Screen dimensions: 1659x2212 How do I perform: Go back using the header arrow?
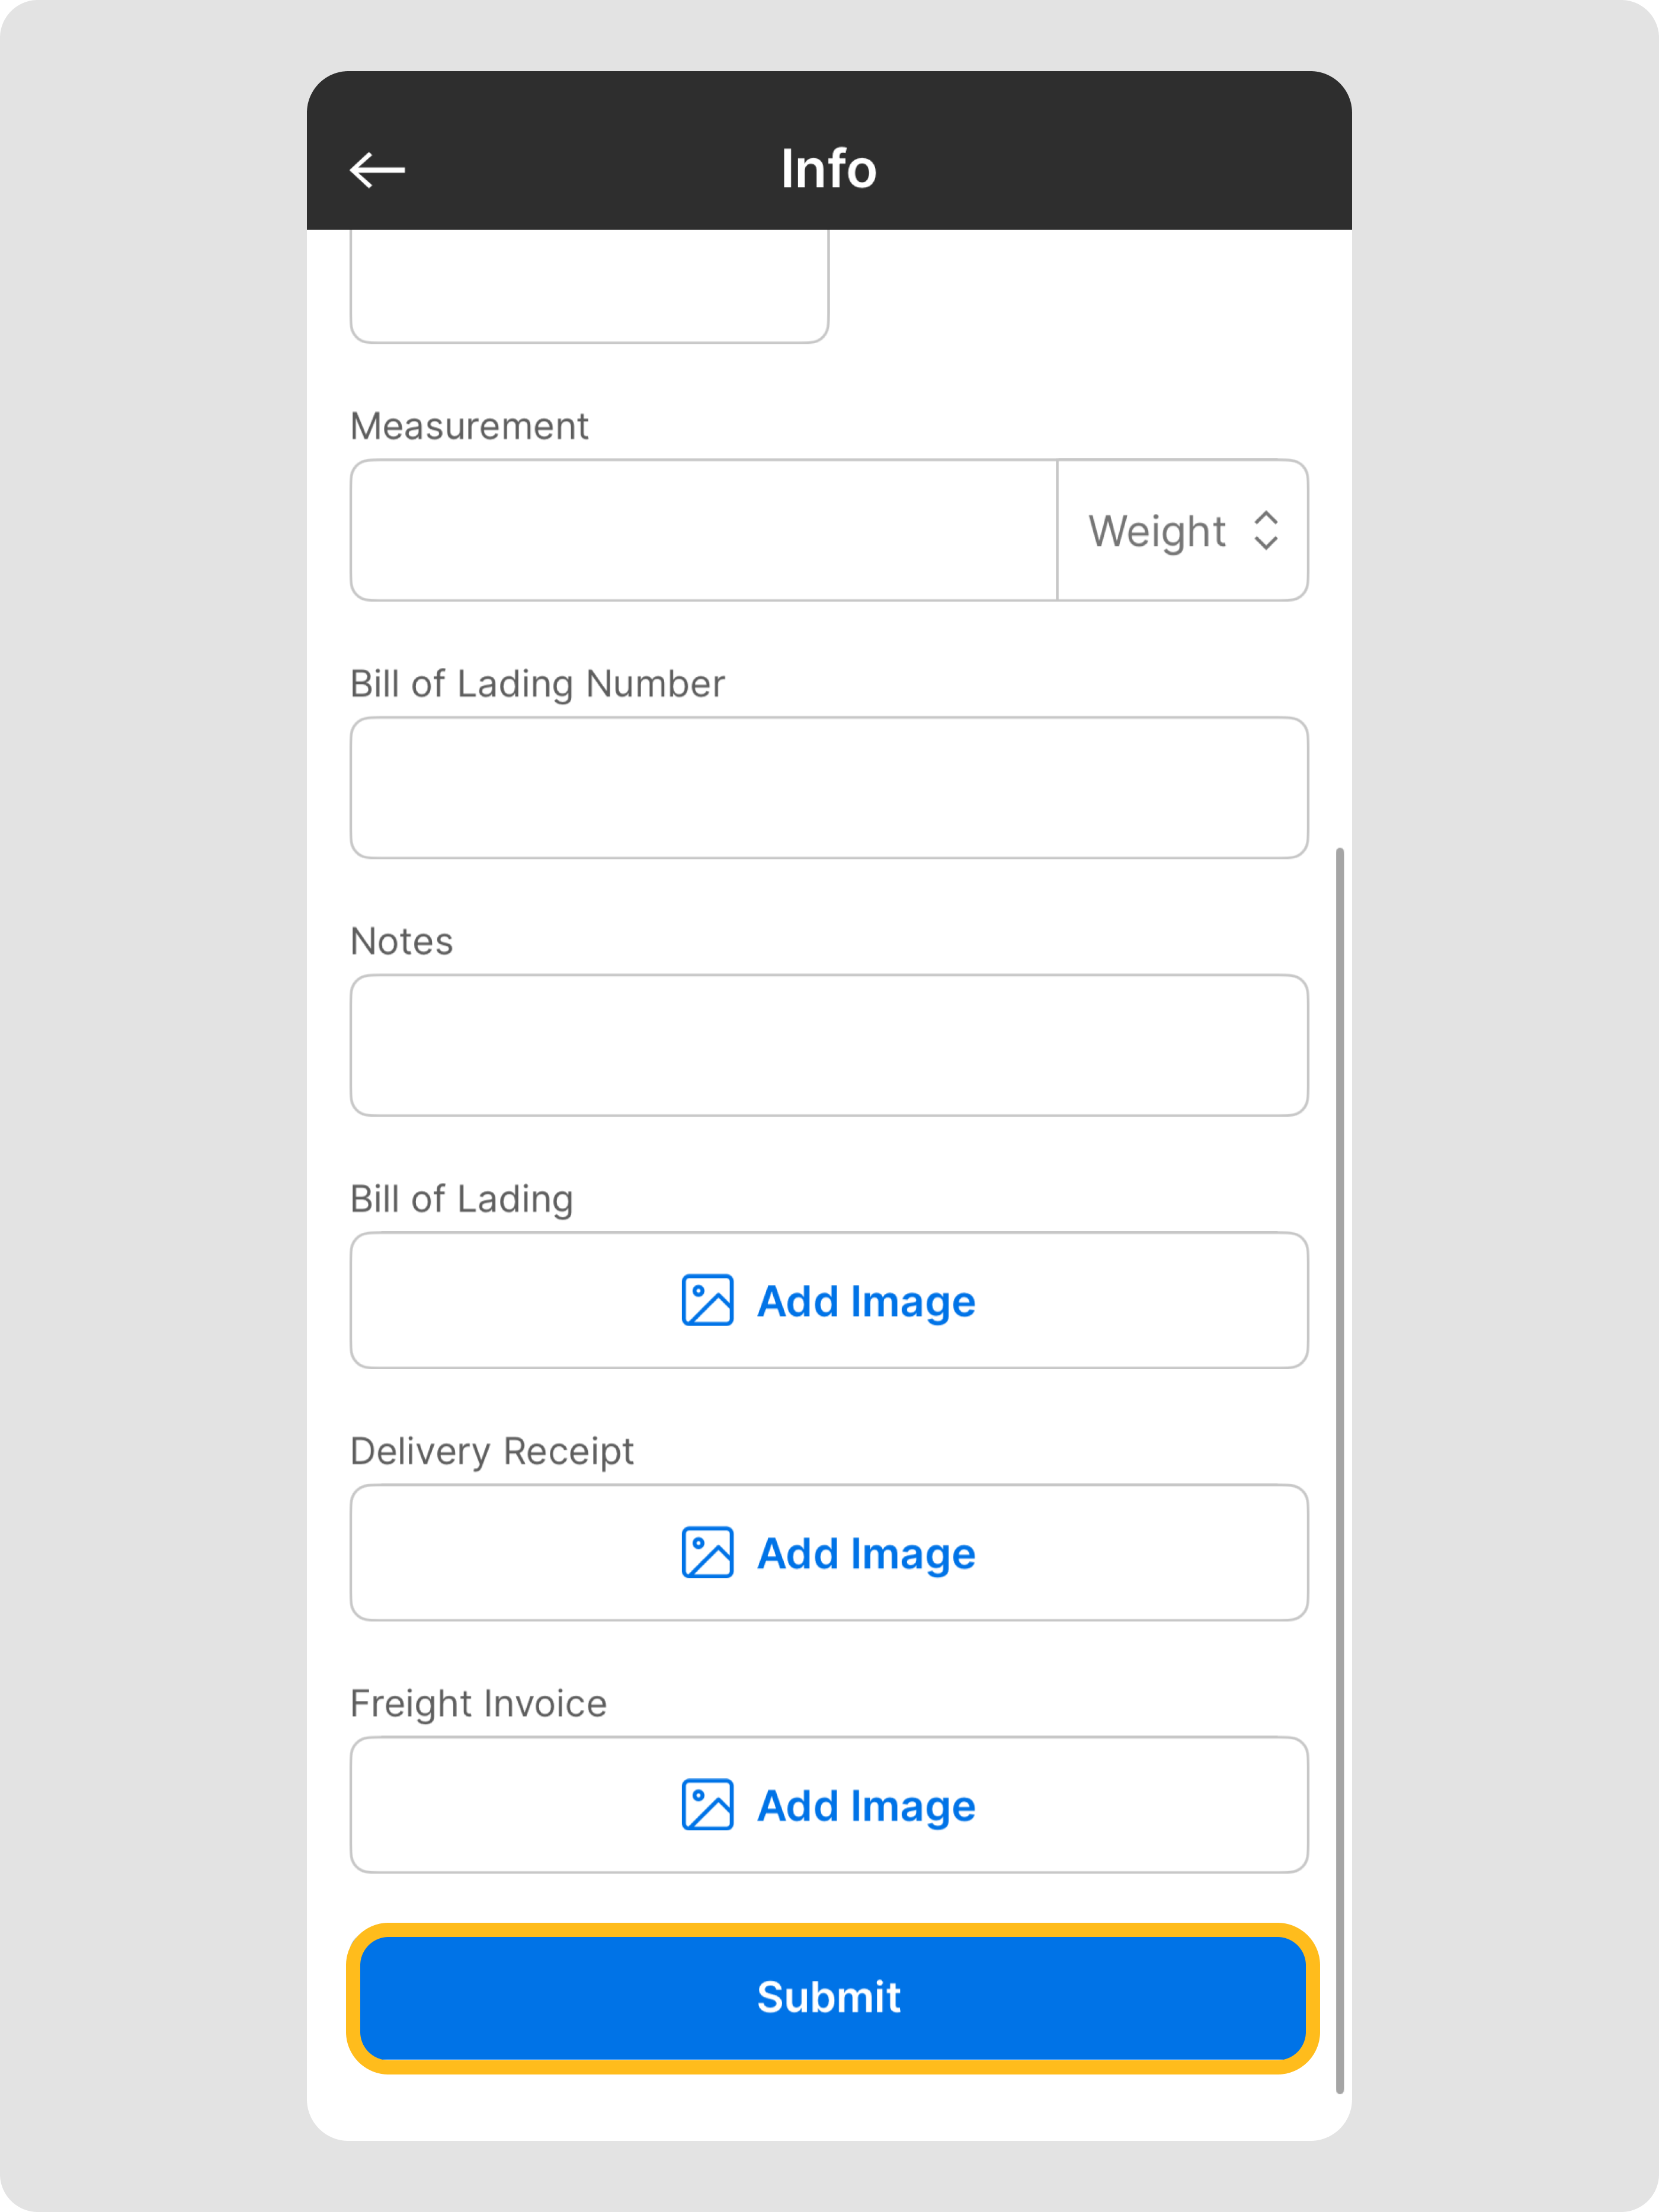[x=377, y=170]
